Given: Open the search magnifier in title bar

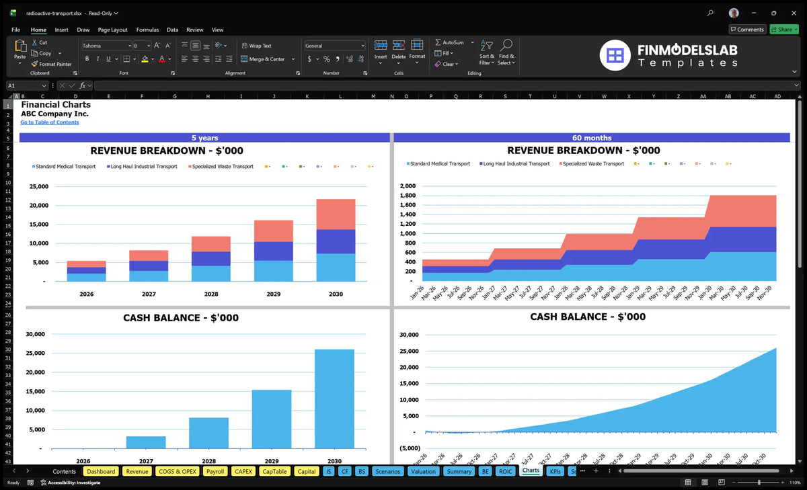Looking at the screenshot, I should [x=711, y=13].
